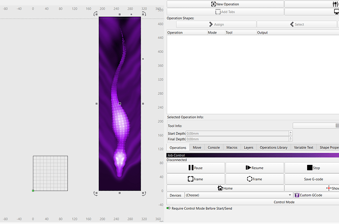Click the Add Tabs button

[225, 12]
